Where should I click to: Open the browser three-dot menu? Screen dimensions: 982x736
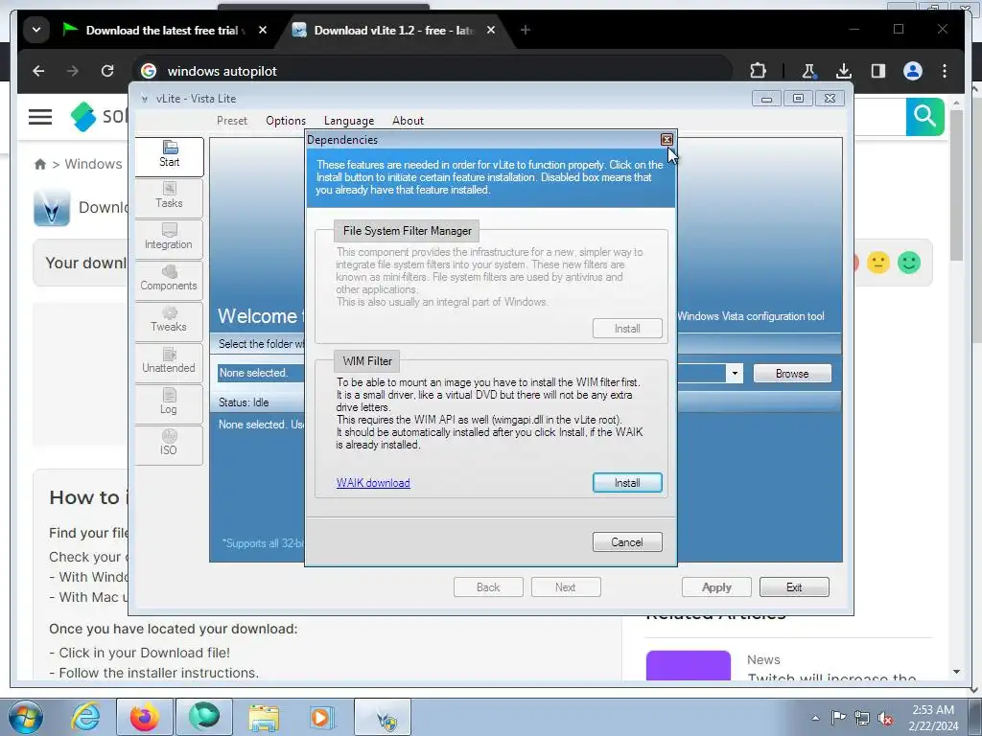tap(945, 71)
